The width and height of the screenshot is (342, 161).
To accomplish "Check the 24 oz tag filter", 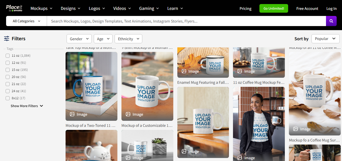I will point(8,91).
